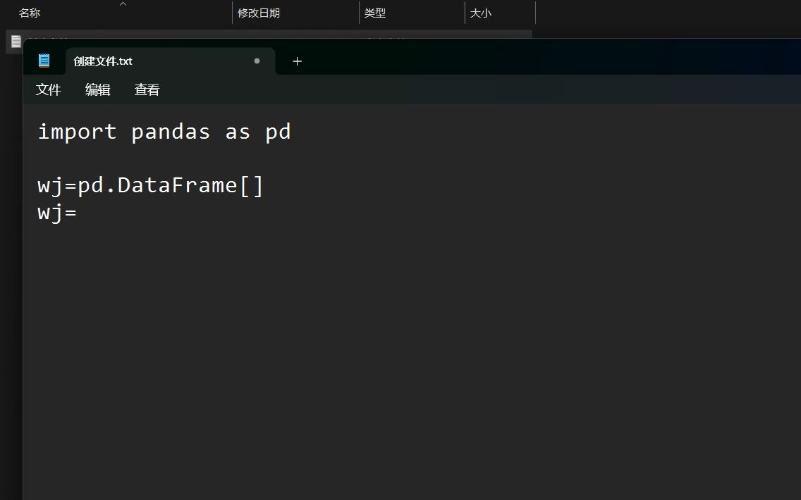
Task: Click the word DataFrame in the editor
Action: coord(177,185)
